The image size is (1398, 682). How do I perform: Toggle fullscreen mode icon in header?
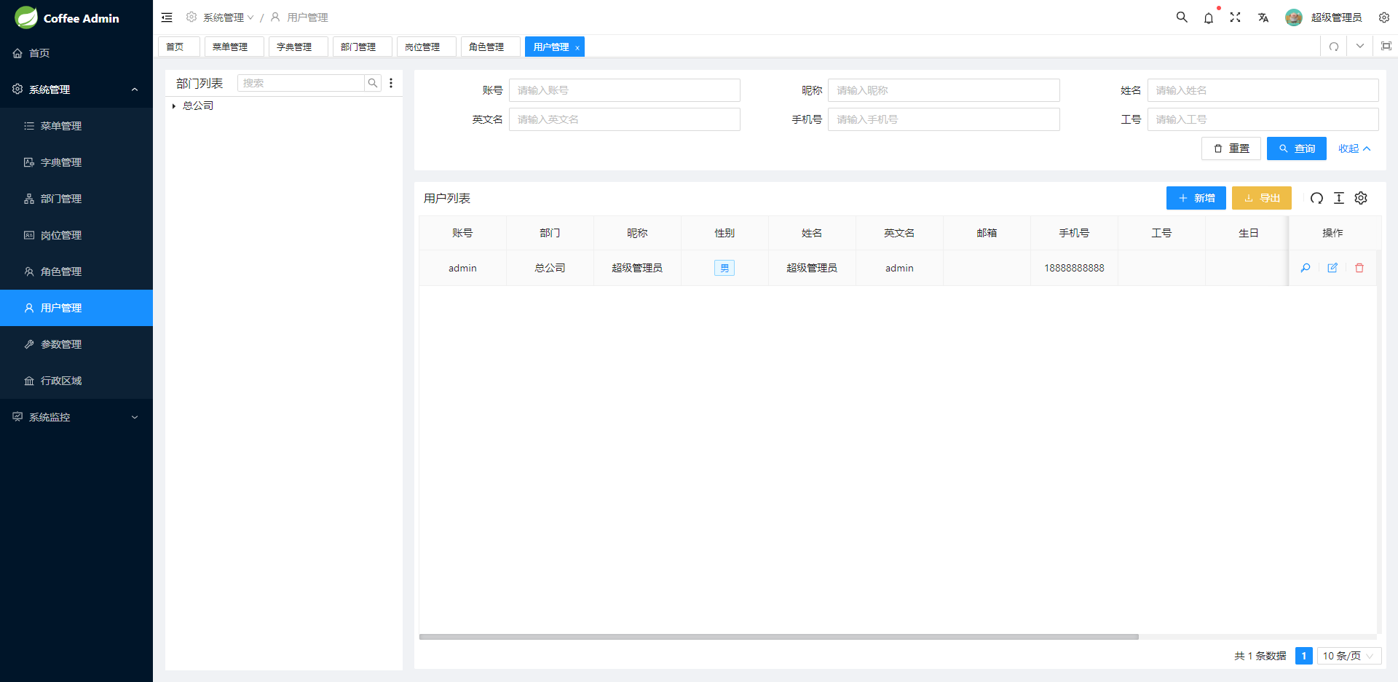tap(1236, 17)
